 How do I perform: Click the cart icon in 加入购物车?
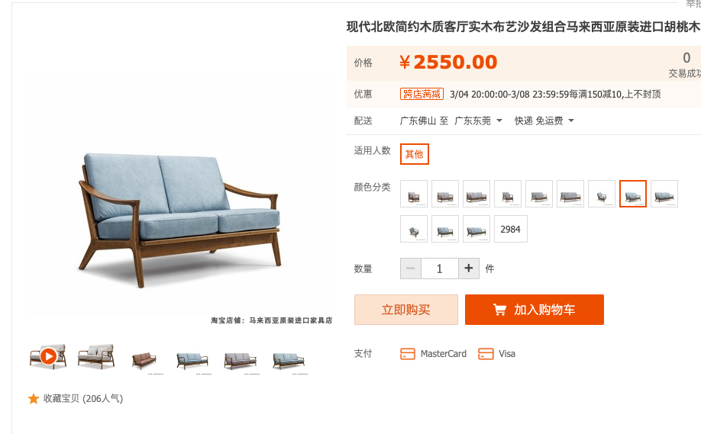(x=499, y=310)
